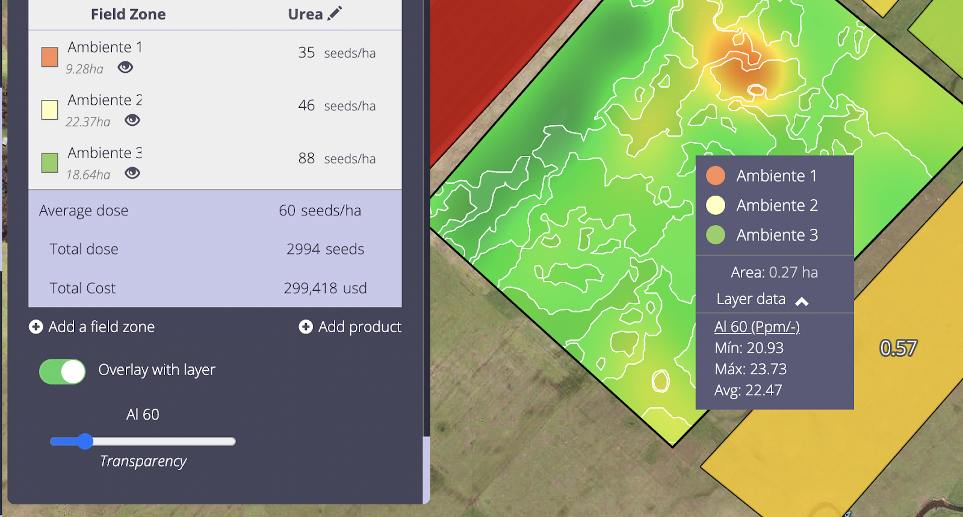The image size is (963, 517).
Task: Click the green Ambiente 3 color swatch
Action: point(49,163)
